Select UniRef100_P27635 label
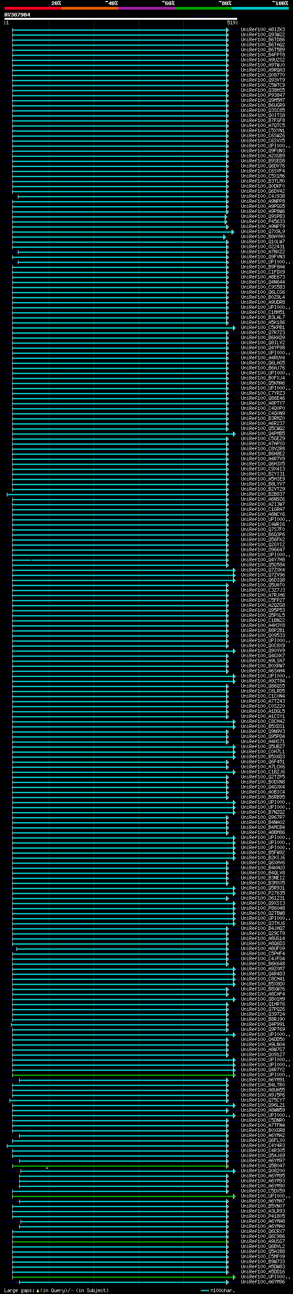This screenshot has height=1294, width=293. tap(263, 893)
